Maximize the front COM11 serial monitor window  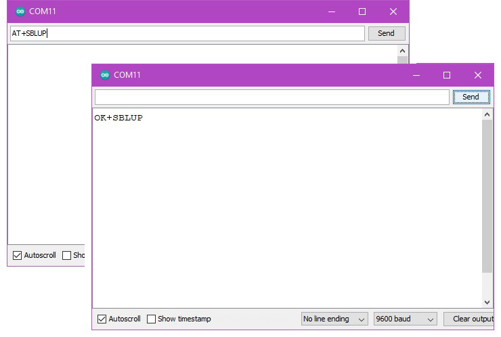point(447,75)
